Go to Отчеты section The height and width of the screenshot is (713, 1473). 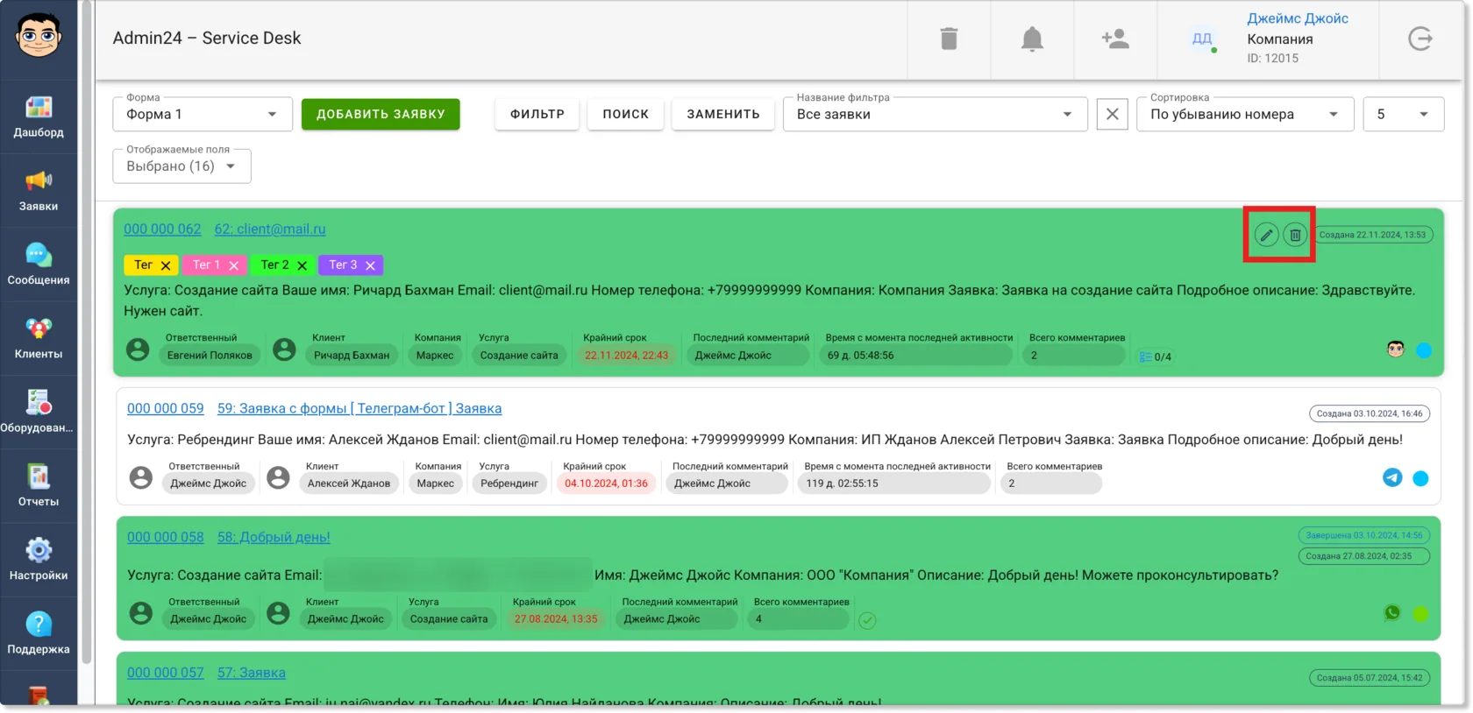click(39, 486)
